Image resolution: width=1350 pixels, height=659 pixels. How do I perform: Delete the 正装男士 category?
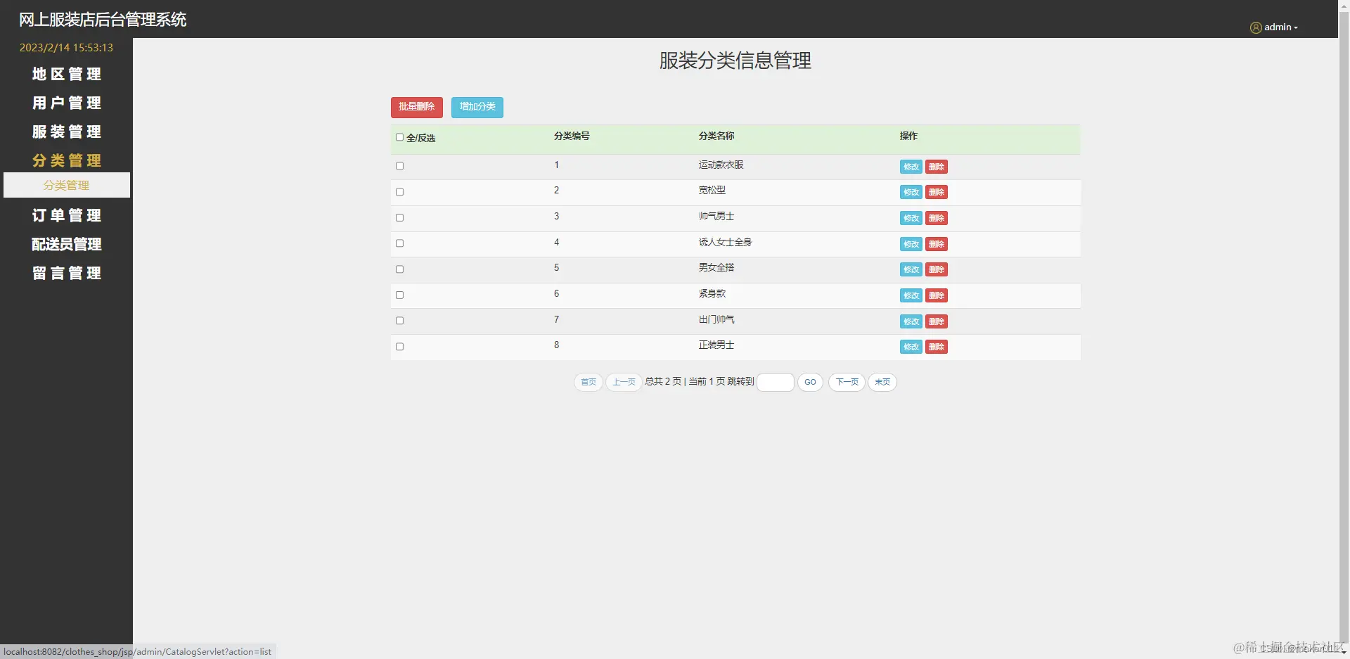937,347
